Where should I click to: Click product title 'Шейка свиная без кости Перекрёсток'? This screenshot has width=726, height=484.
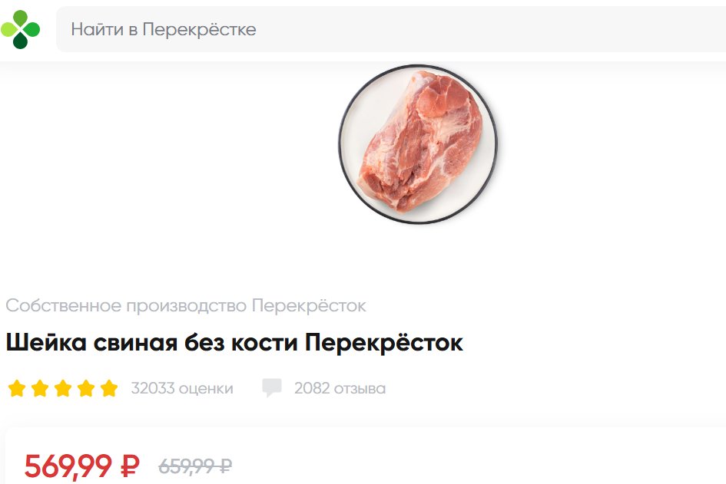[234, 343]
